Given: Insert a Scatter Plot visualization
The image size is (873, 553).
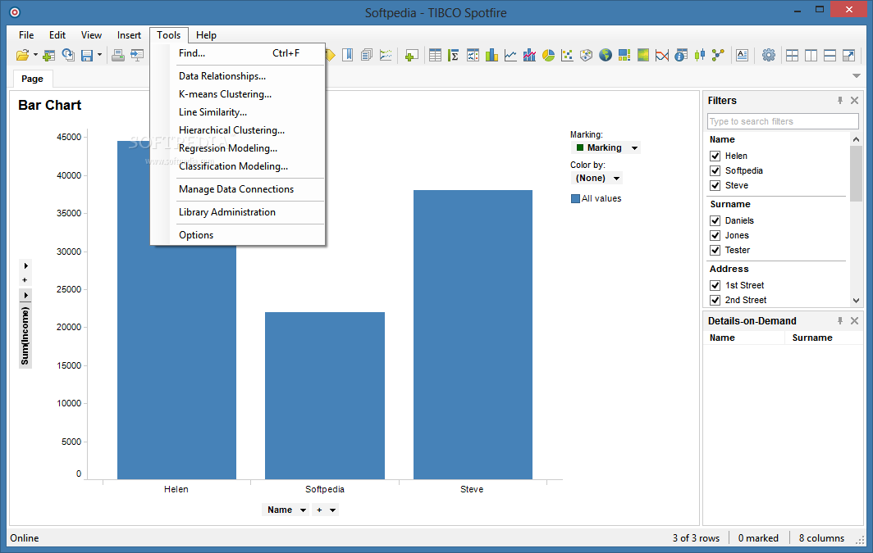Looking at the screenshot, I should (x=567, y=55).
